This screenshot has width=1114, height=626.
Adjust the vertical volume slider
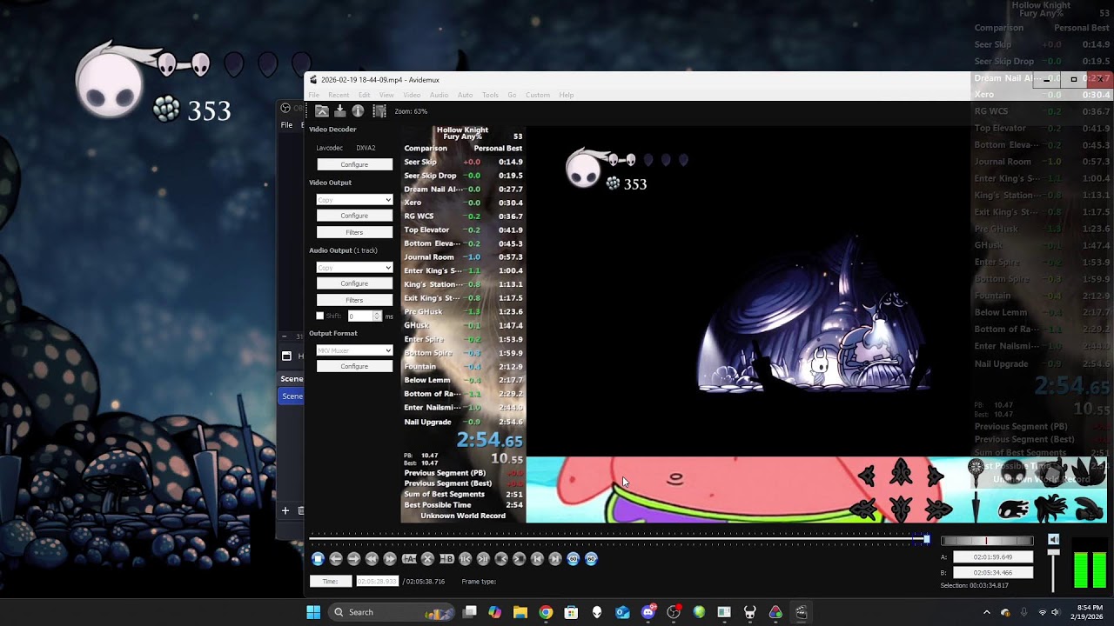coord(1053,570)
